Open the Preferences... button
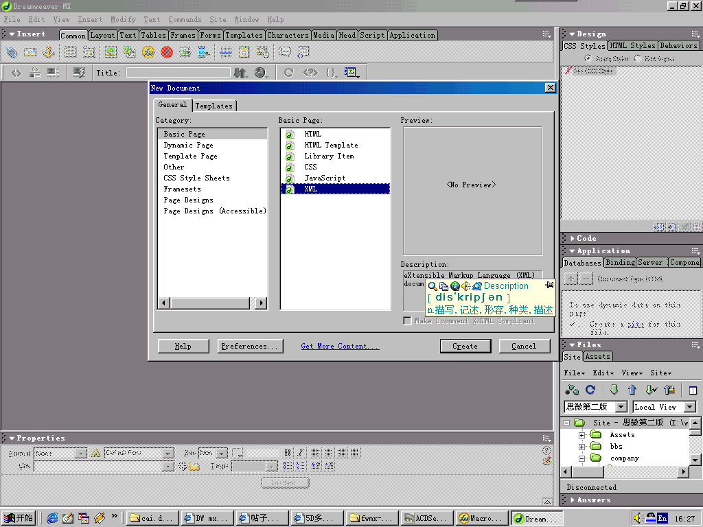 click(x=250, y=346)
